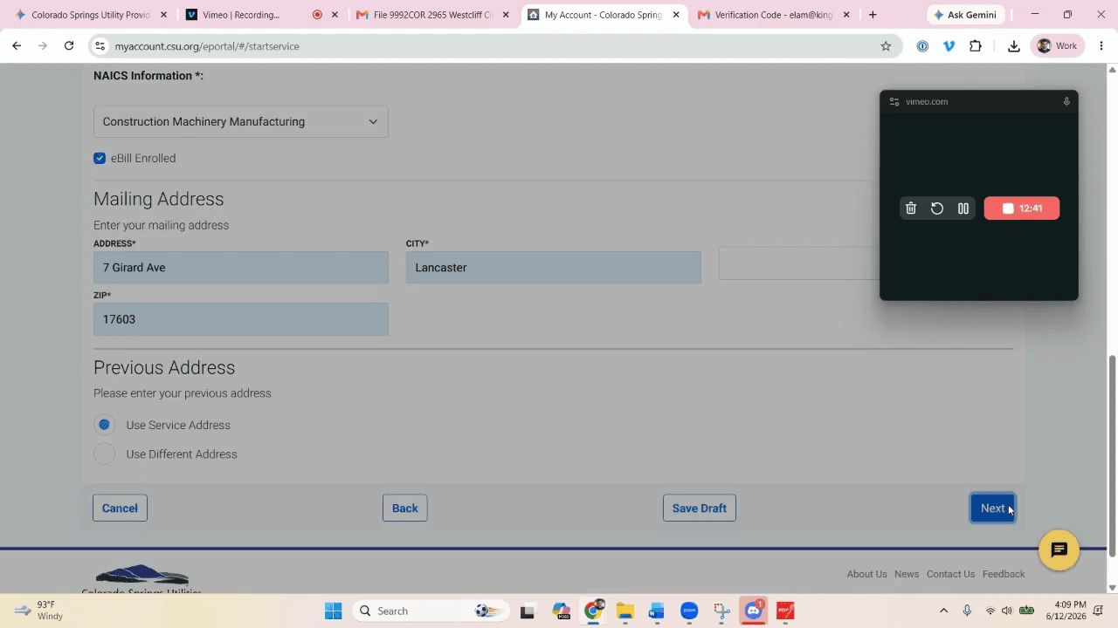This screenshot has height=628, width=1118.
Task: Open the 1Password extension icon
Action: pos(922,46)
